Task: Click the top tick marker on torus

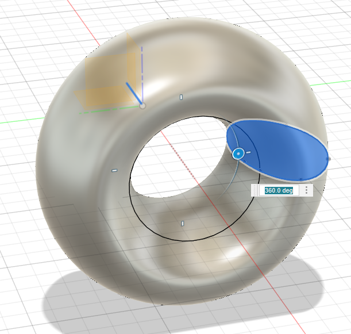Action: (x=181, y=97)
